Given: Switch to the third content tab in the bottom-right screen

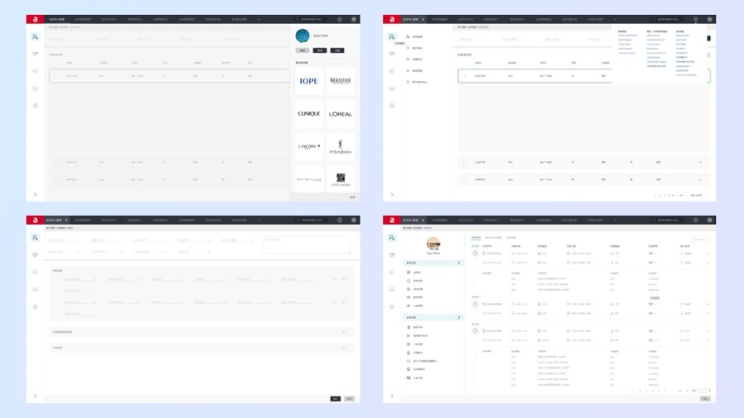Looking at the screenshot, I should (511, 237).
